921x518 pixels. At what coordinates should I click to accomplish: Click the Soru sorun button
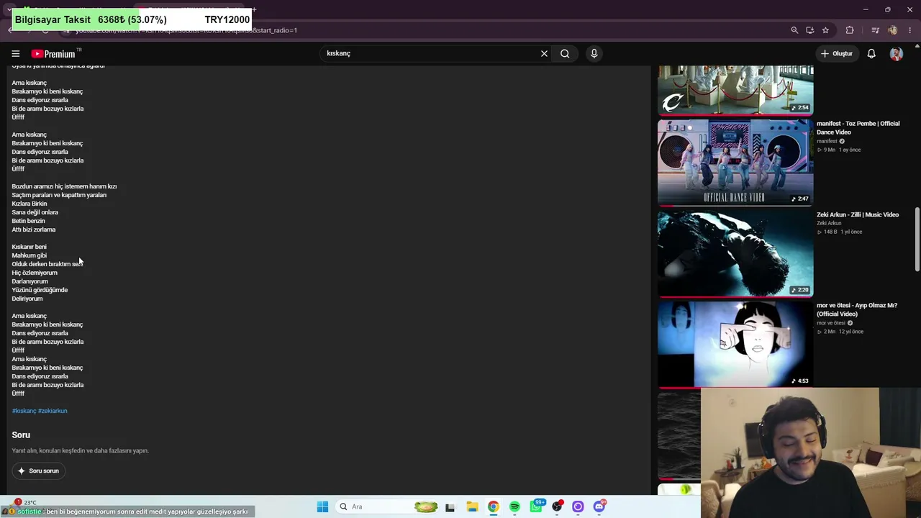coord(38,471)
